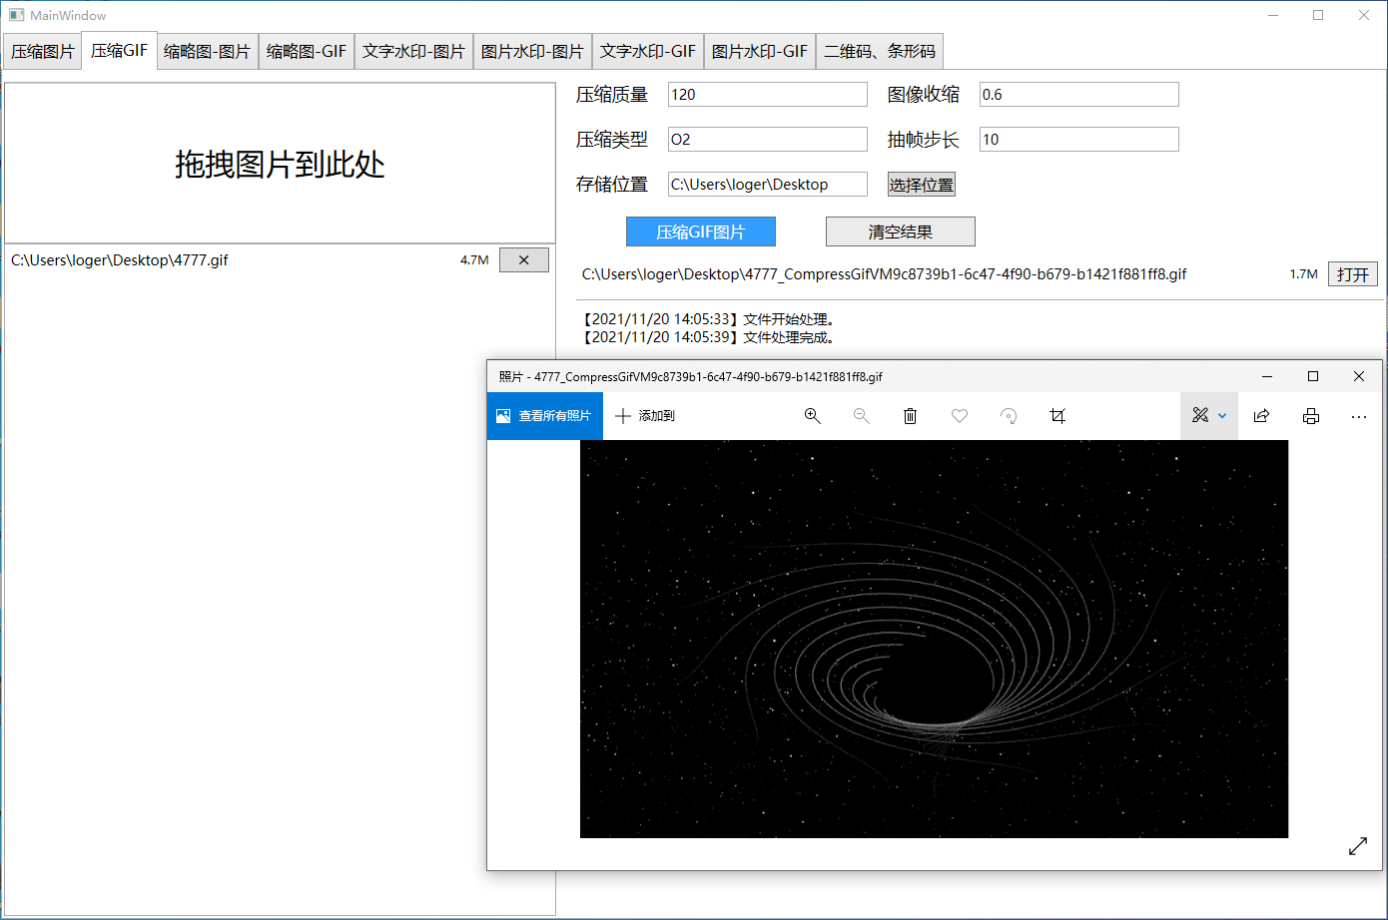The image size is (1388, 920).
Task: Clear results with 清空结果 button
Action: point(900,230)
